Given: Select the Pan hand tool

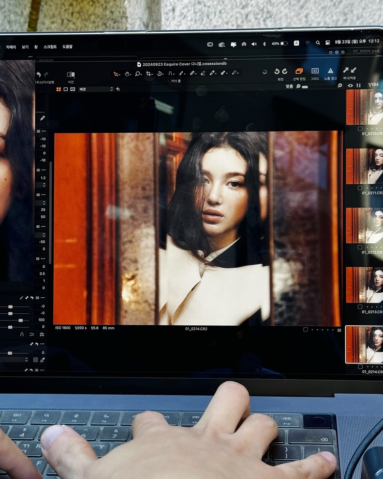Looking at the screenshot, I should (x=127, y=74).
